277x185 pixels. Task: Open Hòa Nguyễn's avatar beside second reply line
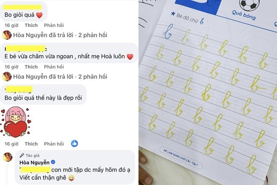[x=7, y=77]
